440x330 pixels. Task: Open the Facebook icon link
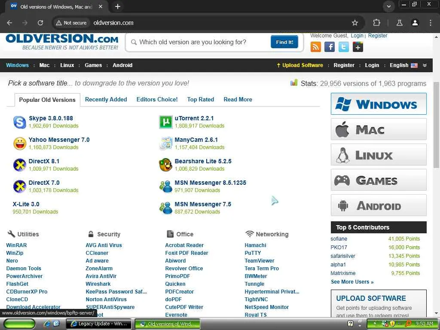tap(330, 47)
